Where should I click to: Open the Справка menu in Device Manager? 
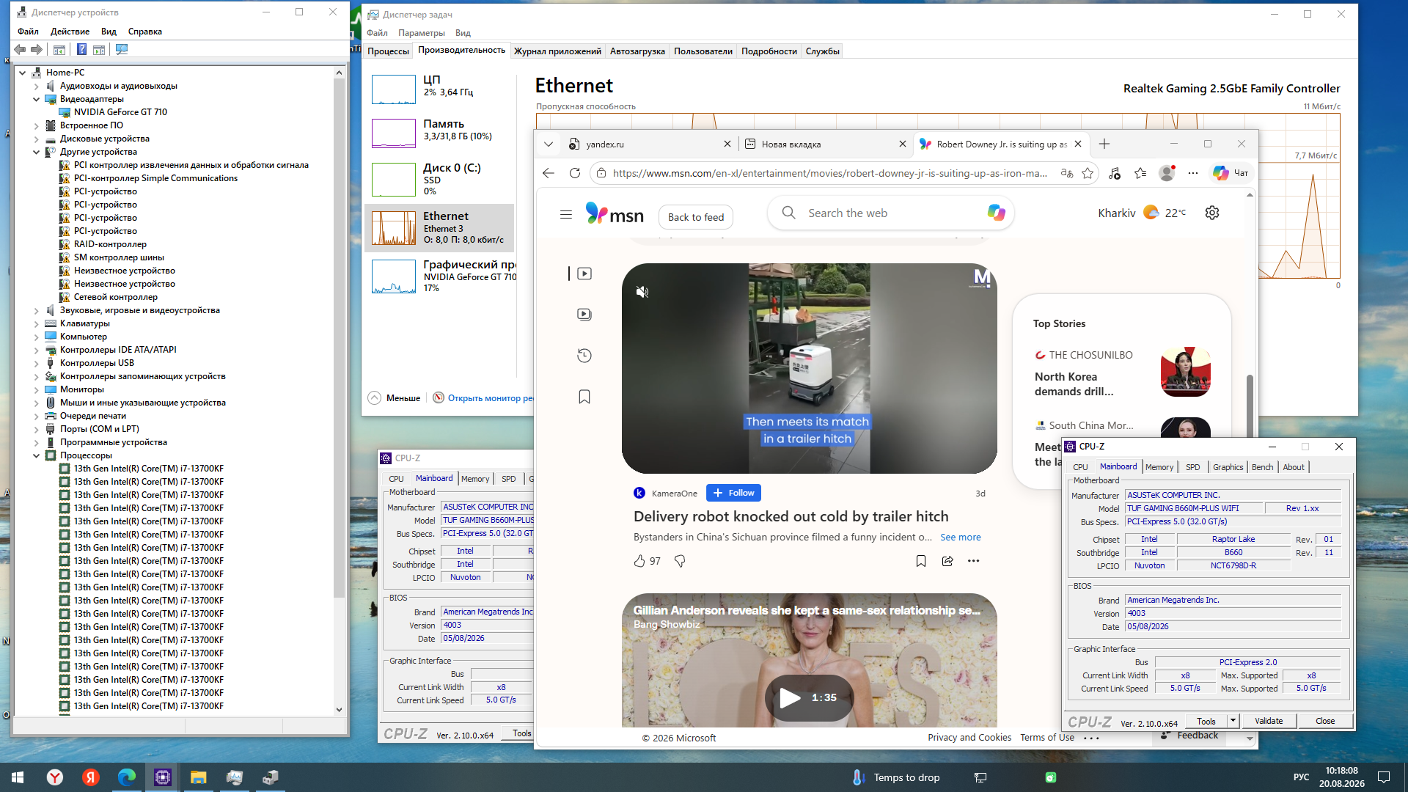(144, 32)
